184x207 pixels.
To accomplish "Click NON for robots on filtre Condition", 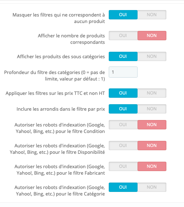I will tap(152, 125).
